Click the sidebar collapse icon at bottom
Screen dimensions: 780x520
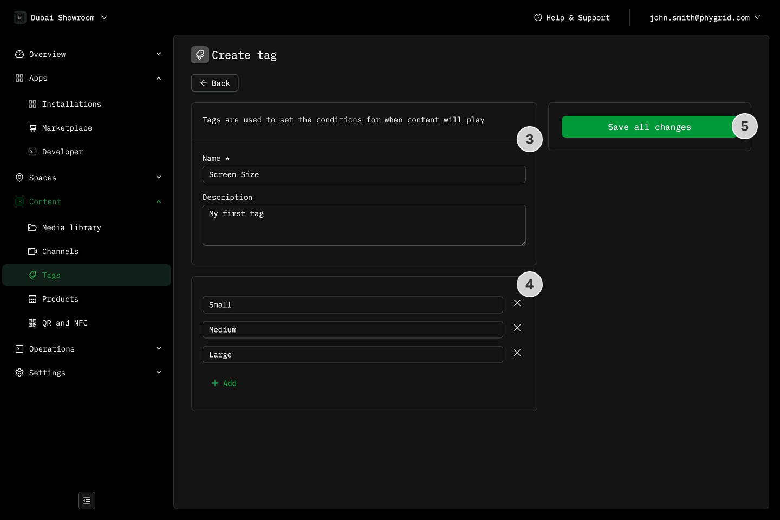[x=87, y=500]
